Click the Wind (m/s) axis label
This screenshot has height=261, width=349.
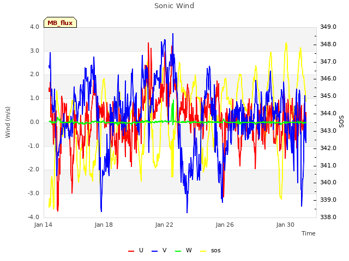point(8,122)
